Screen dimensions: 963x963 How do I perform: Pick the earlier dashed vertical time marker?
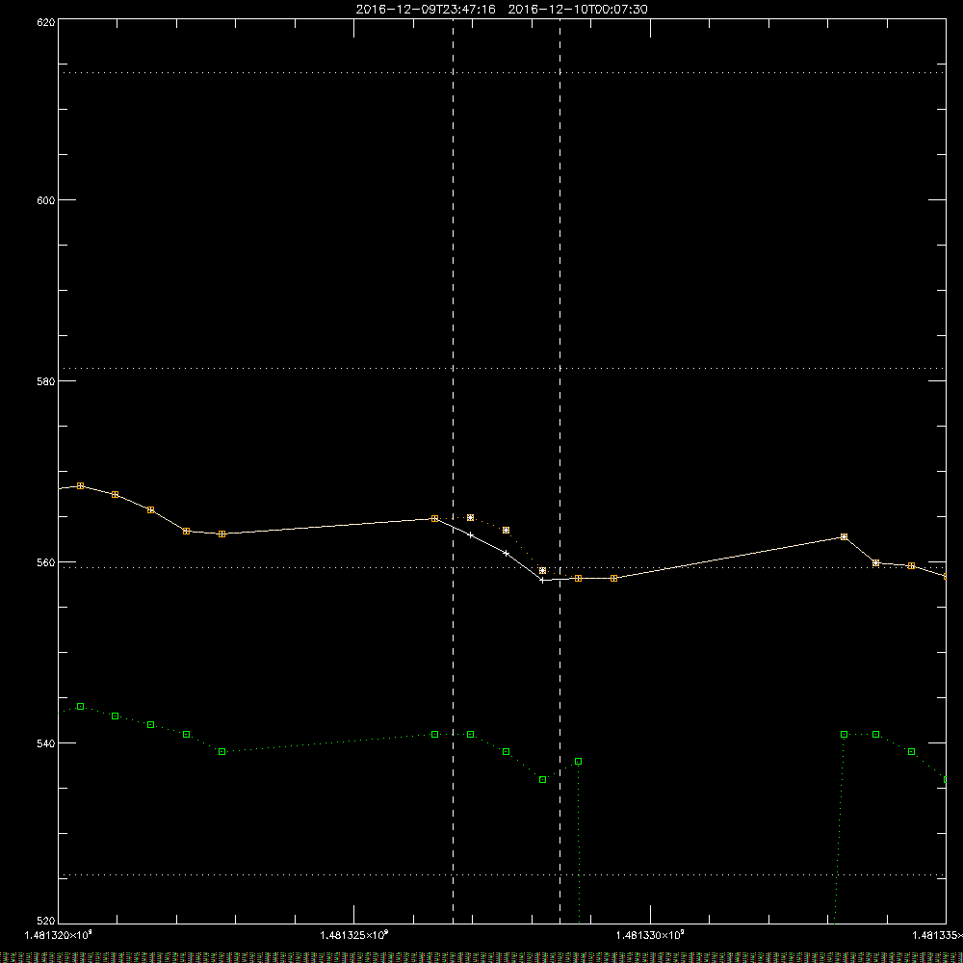tap(454, 471)
